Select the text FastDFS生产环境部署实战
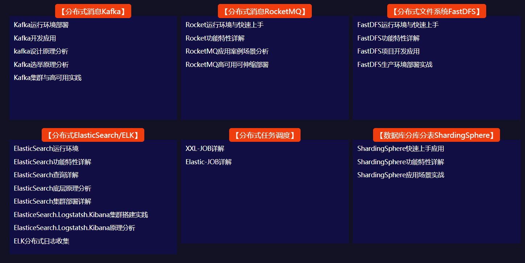The image size is (525, 263). [395, 65]
